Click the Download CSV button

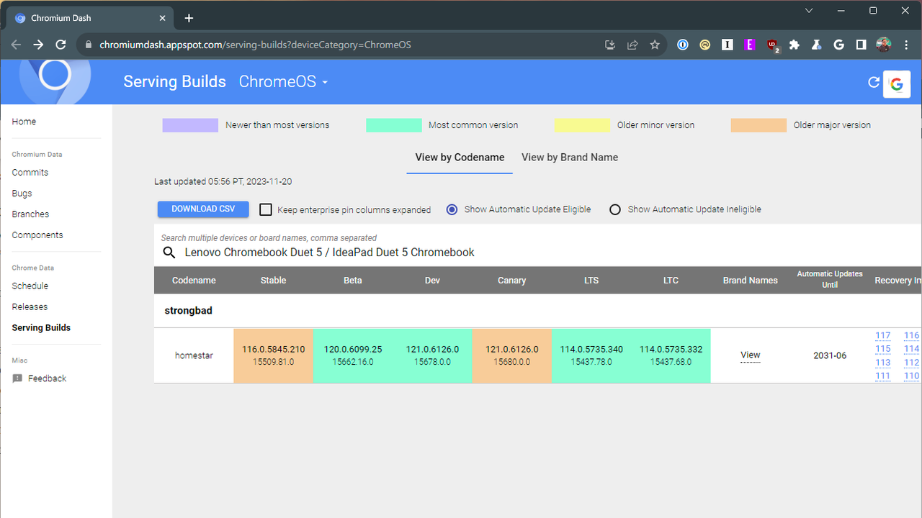[203, 209]
